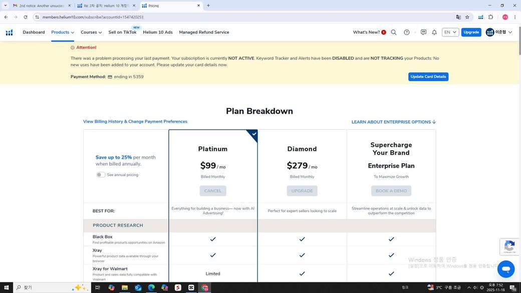Click What's New? link

coord(366,32)
